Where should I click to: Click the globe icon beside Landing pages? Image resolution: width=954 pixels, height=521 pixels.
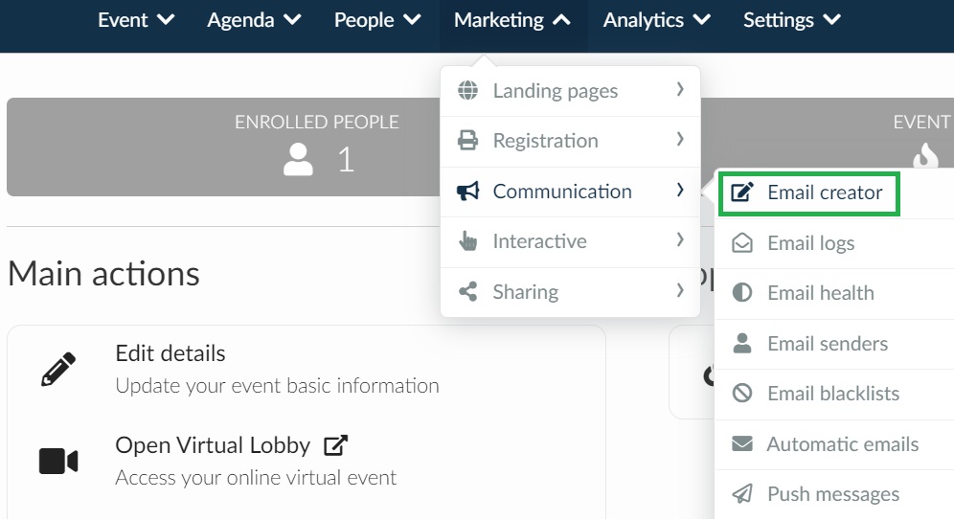(x=467, y=90)
